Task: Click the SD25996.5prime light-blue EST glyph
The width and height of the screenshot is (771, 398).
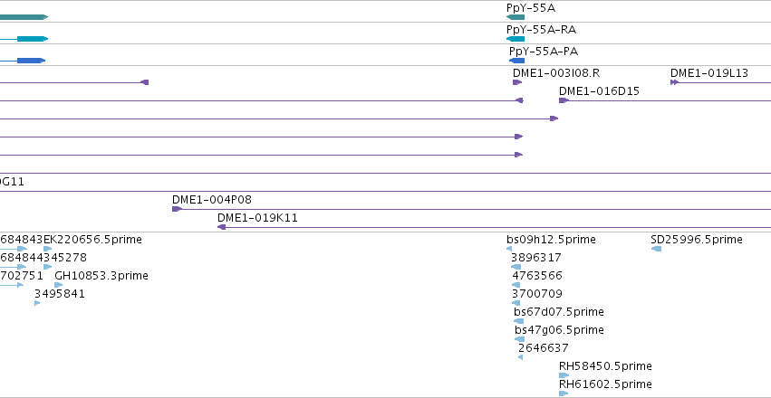Action: click(656, 249)
